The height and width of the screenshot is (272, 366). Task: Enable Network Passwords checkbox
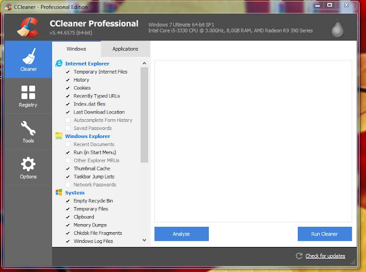[67, 185]
